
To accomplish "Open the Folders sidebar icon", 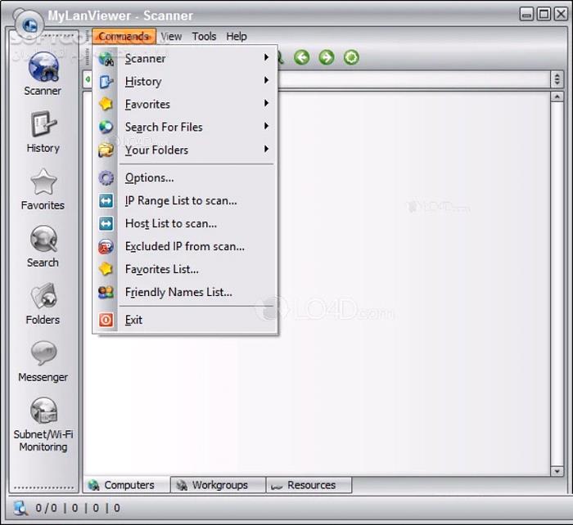I will coord(43,296).
